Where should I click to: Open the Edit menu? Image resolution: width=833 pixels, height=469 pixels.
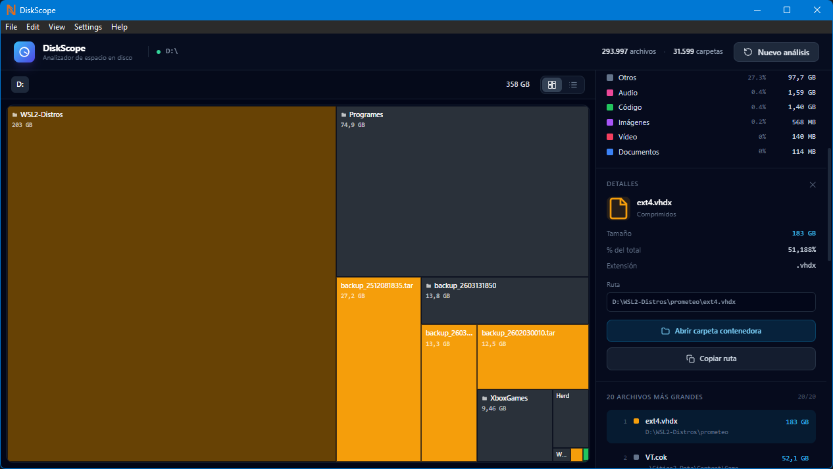(x=33, y=27)
